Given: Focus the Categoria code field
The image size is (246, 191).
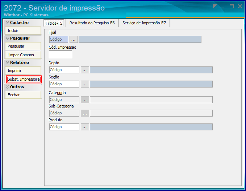Looking at the screenshot, I should click(64, 99).
